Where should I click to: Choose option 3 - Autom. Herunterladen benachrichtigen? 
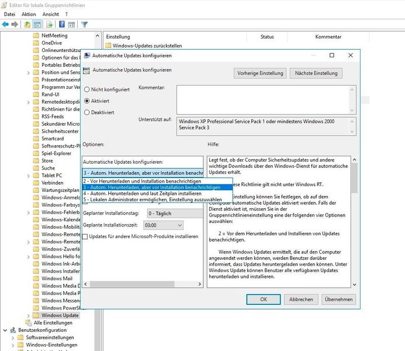pos(158,187)
